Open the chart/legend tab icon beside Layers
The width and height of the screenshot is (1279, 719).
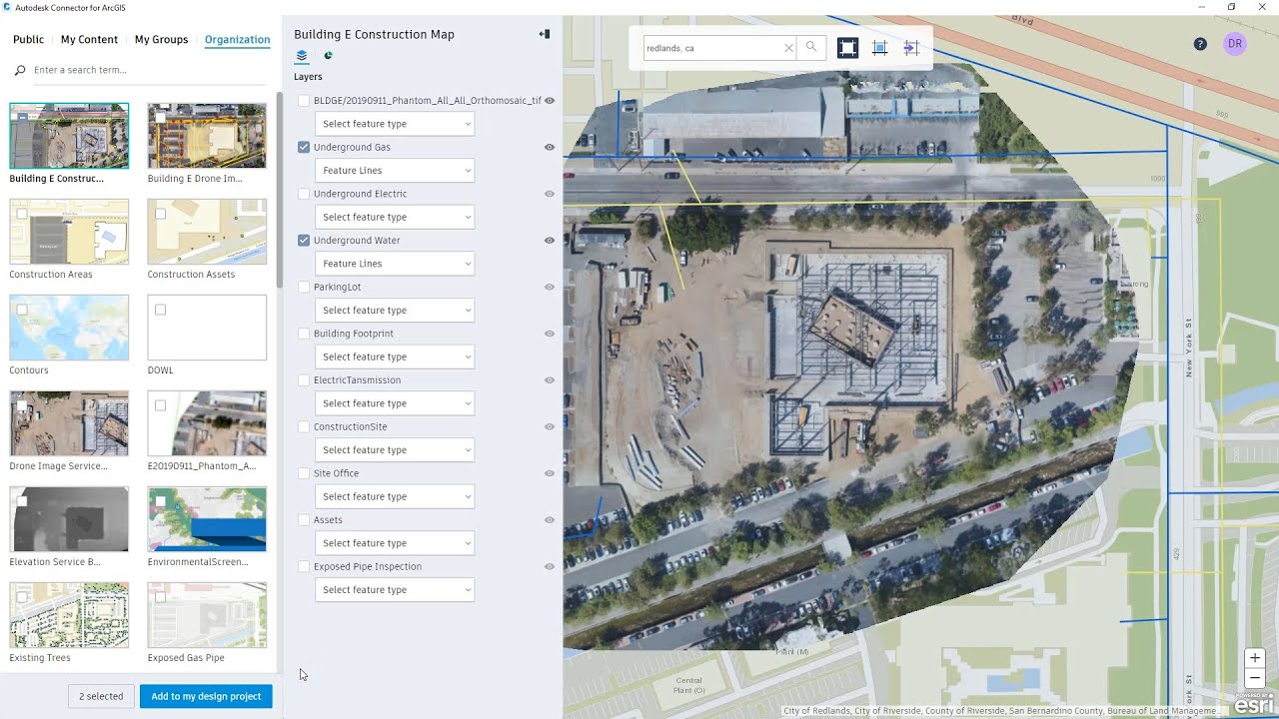pyautogui.click(x=328, y=56)
